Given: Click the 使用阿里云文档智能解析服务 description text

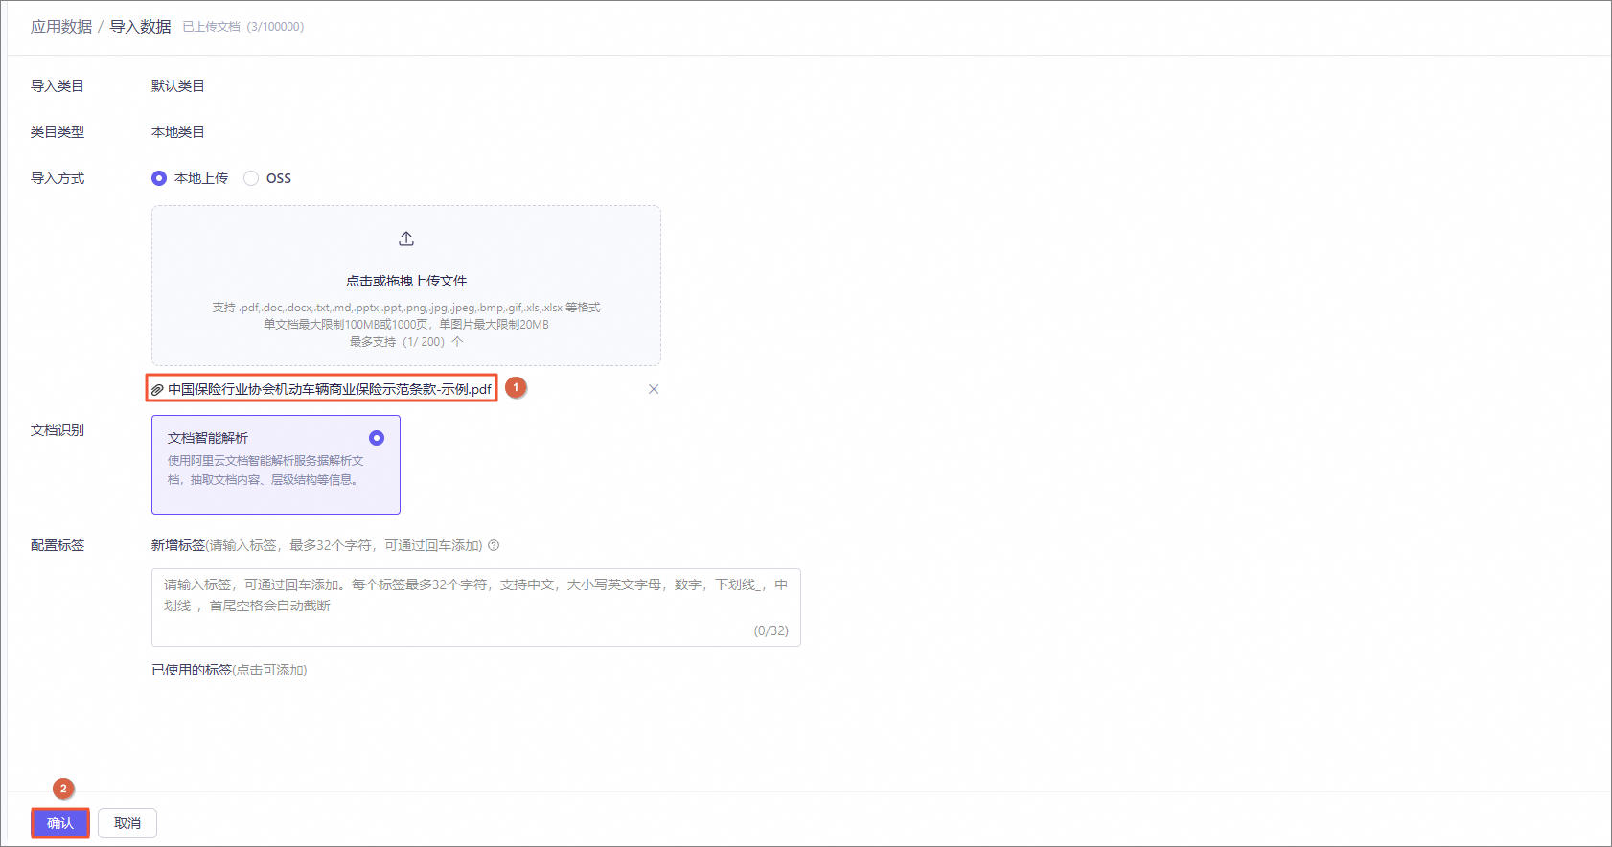Looking at the screenshot, I should [266, 470].
